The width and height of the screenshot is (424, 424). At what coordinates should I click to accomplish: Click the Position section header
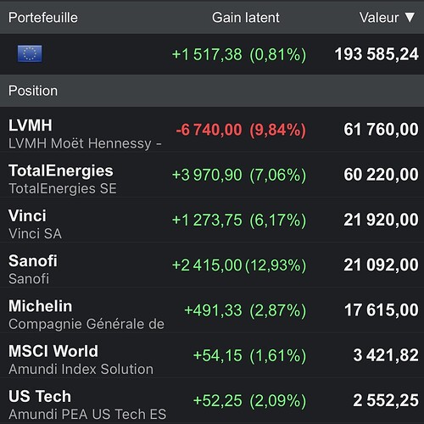[x=212, y=91]
